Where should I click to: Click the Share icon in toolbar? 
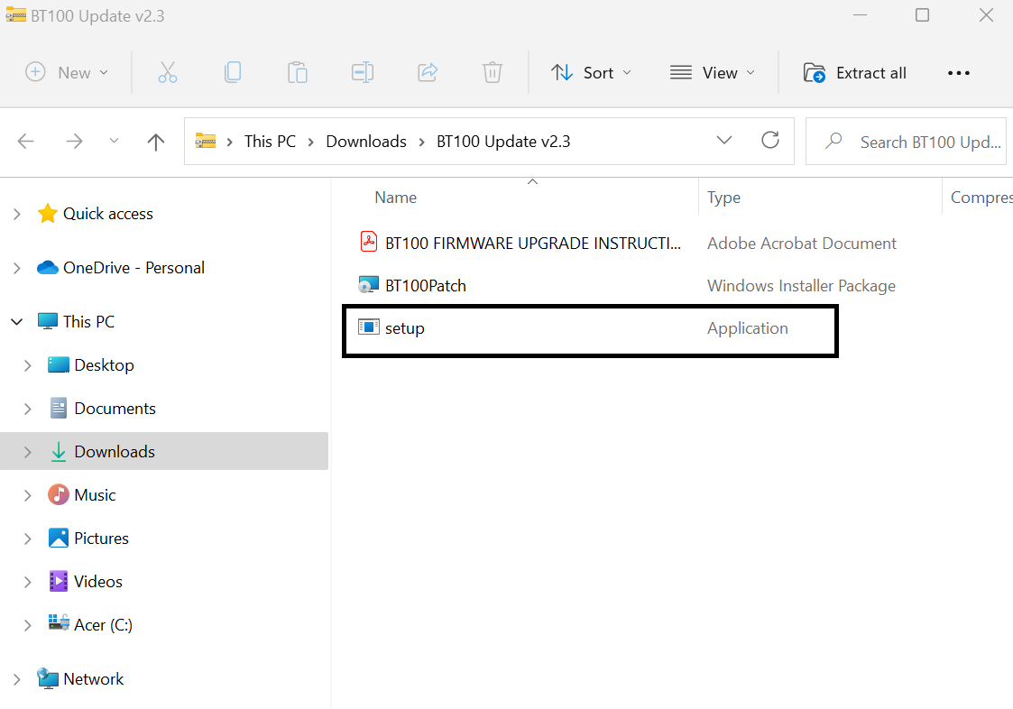pos(428,73)
